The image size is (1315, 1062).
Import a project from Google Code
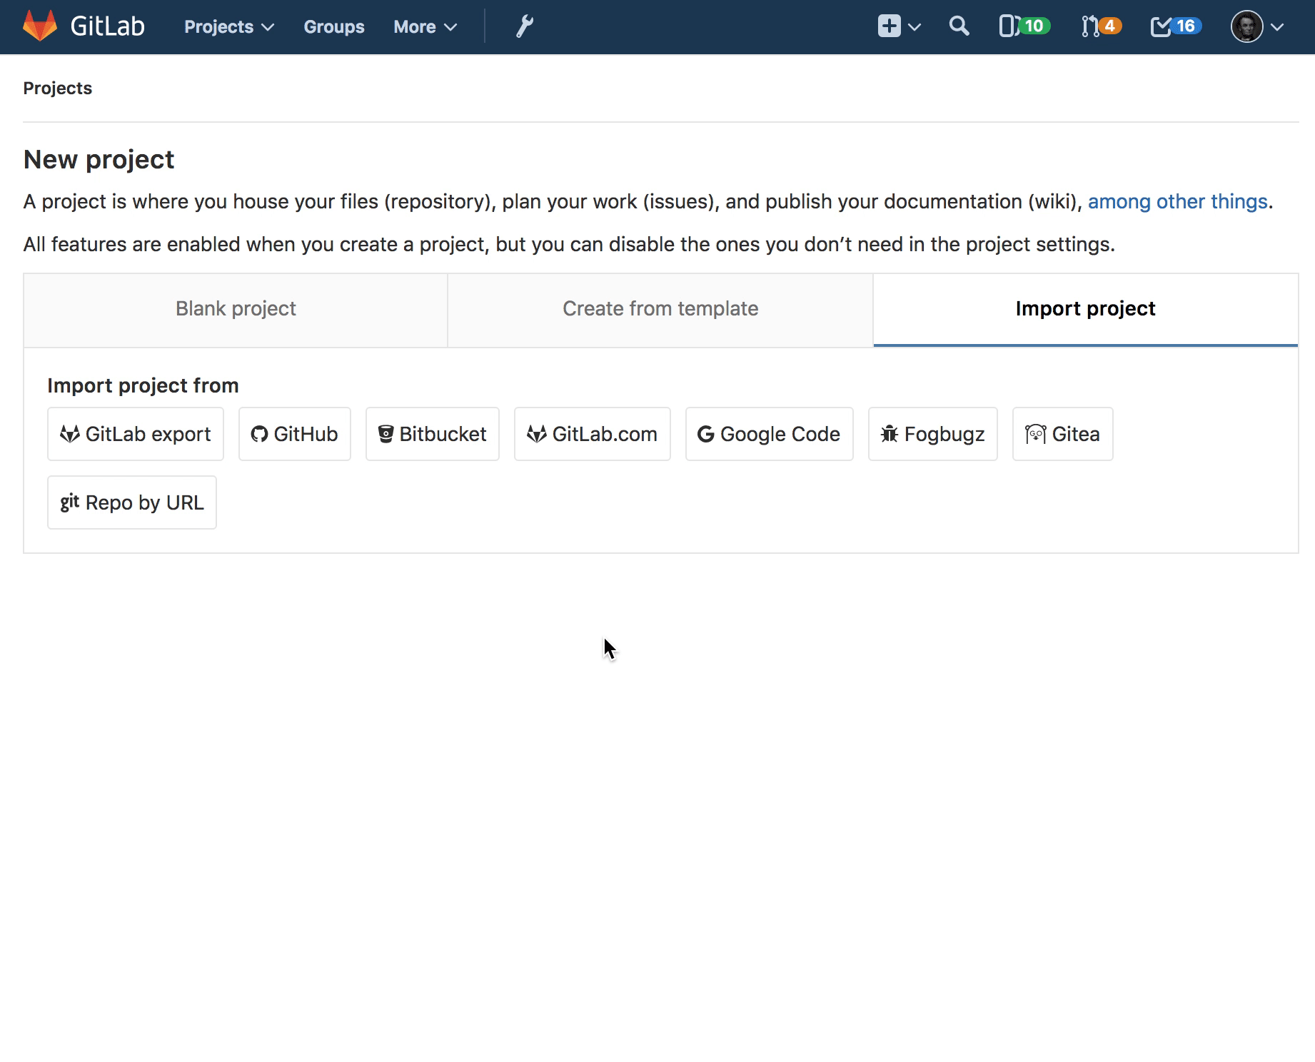(x=770, y=434)
